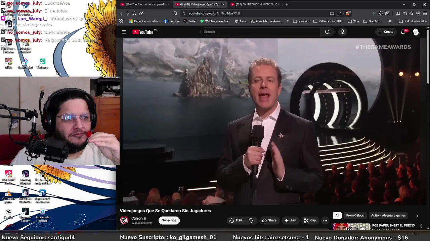
Task: Open the browser apps grid icon
Action: pos(121,21)
